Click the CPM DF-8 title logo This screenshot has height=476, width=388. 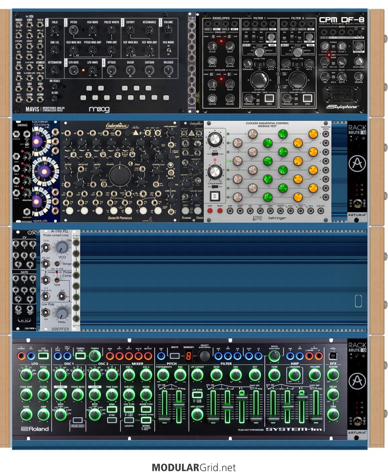(342, 20)
